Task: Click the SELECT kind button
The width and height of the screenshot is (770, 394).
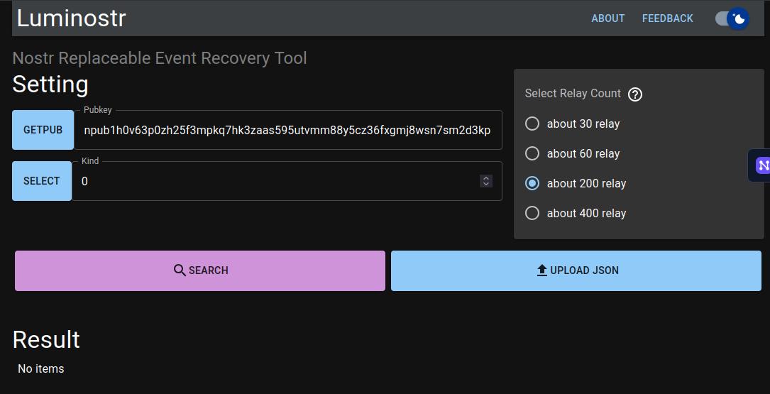Action: point(42,181)
